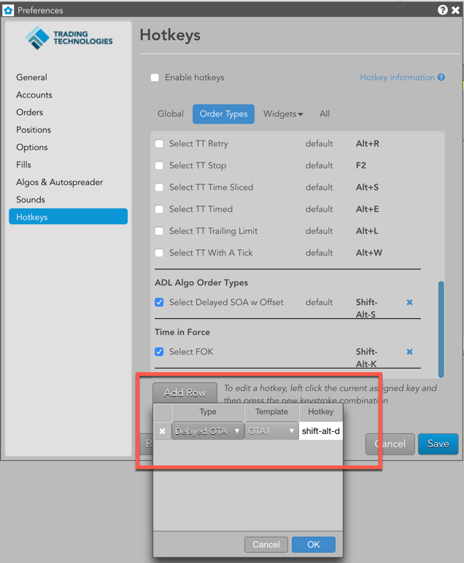Click OK in the popup dialog
Viewport: 464px width, 563px height.
click(313, 544)
